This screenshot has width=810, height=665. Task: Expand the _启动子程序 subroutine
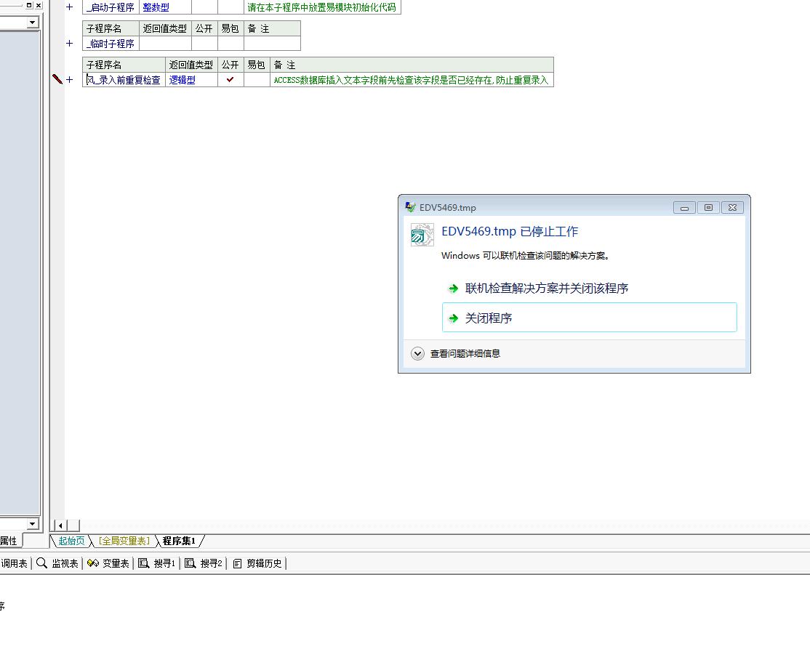pyautogui.click(x=70, y=7)
